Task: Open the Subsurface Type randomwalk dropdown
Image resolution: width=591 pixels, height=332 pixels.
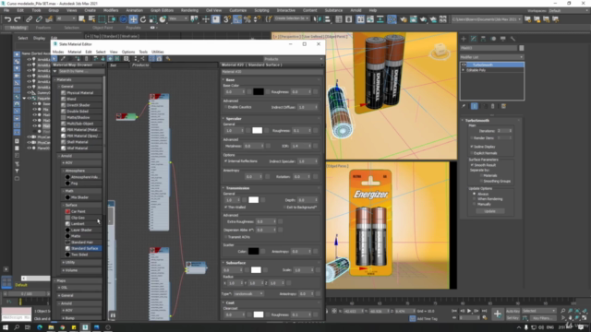Action: [x=248, y=293]
